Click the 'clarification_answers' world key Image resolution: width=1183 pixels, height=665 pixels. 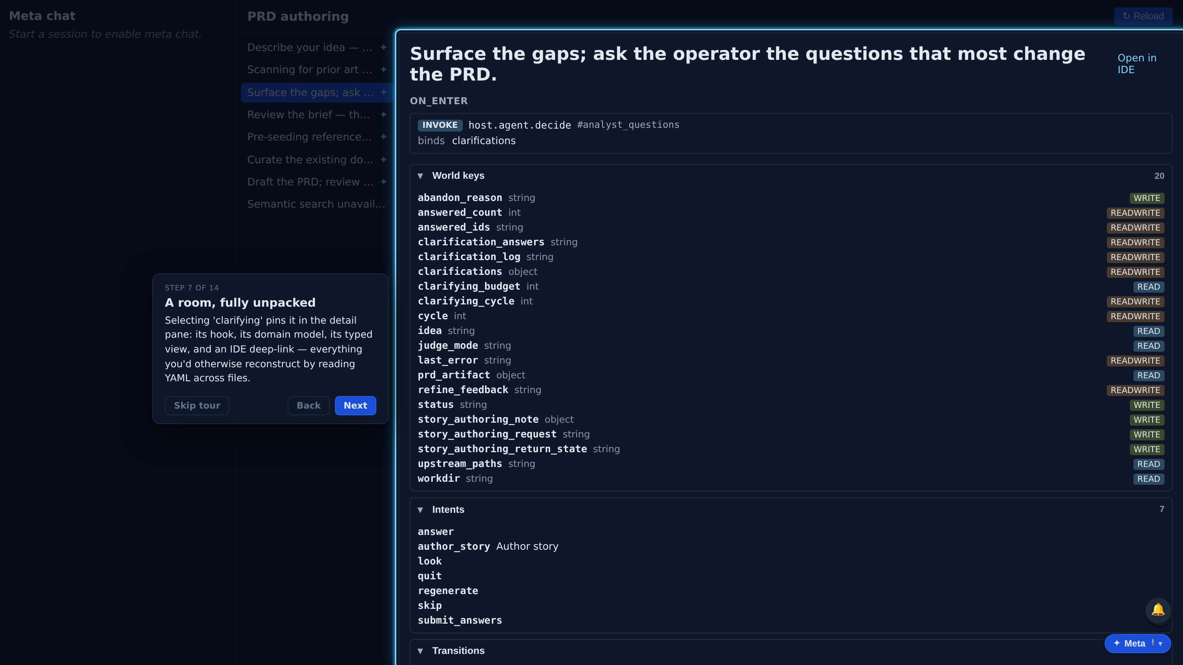(481, 242)
